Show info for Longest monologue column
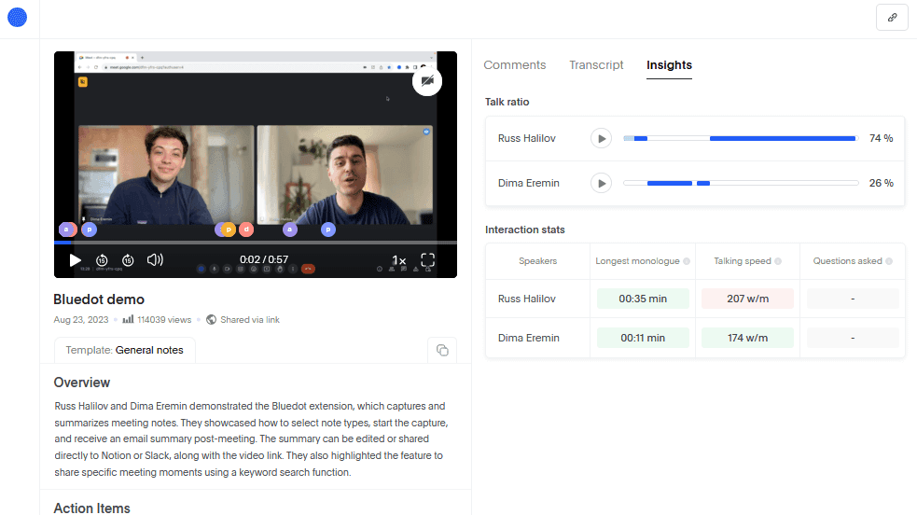The width and height of the screenshot is (917, 515). click(687, 261)
